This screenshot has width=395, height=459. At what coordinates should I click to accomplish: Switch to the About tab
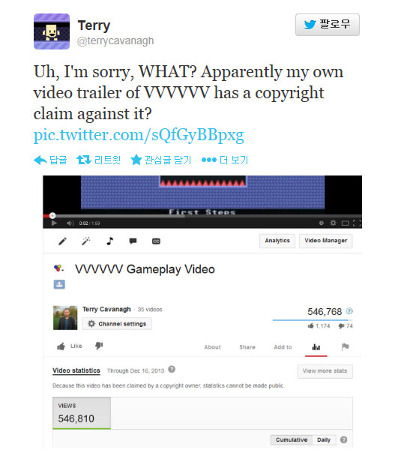(x=212, y=347)
